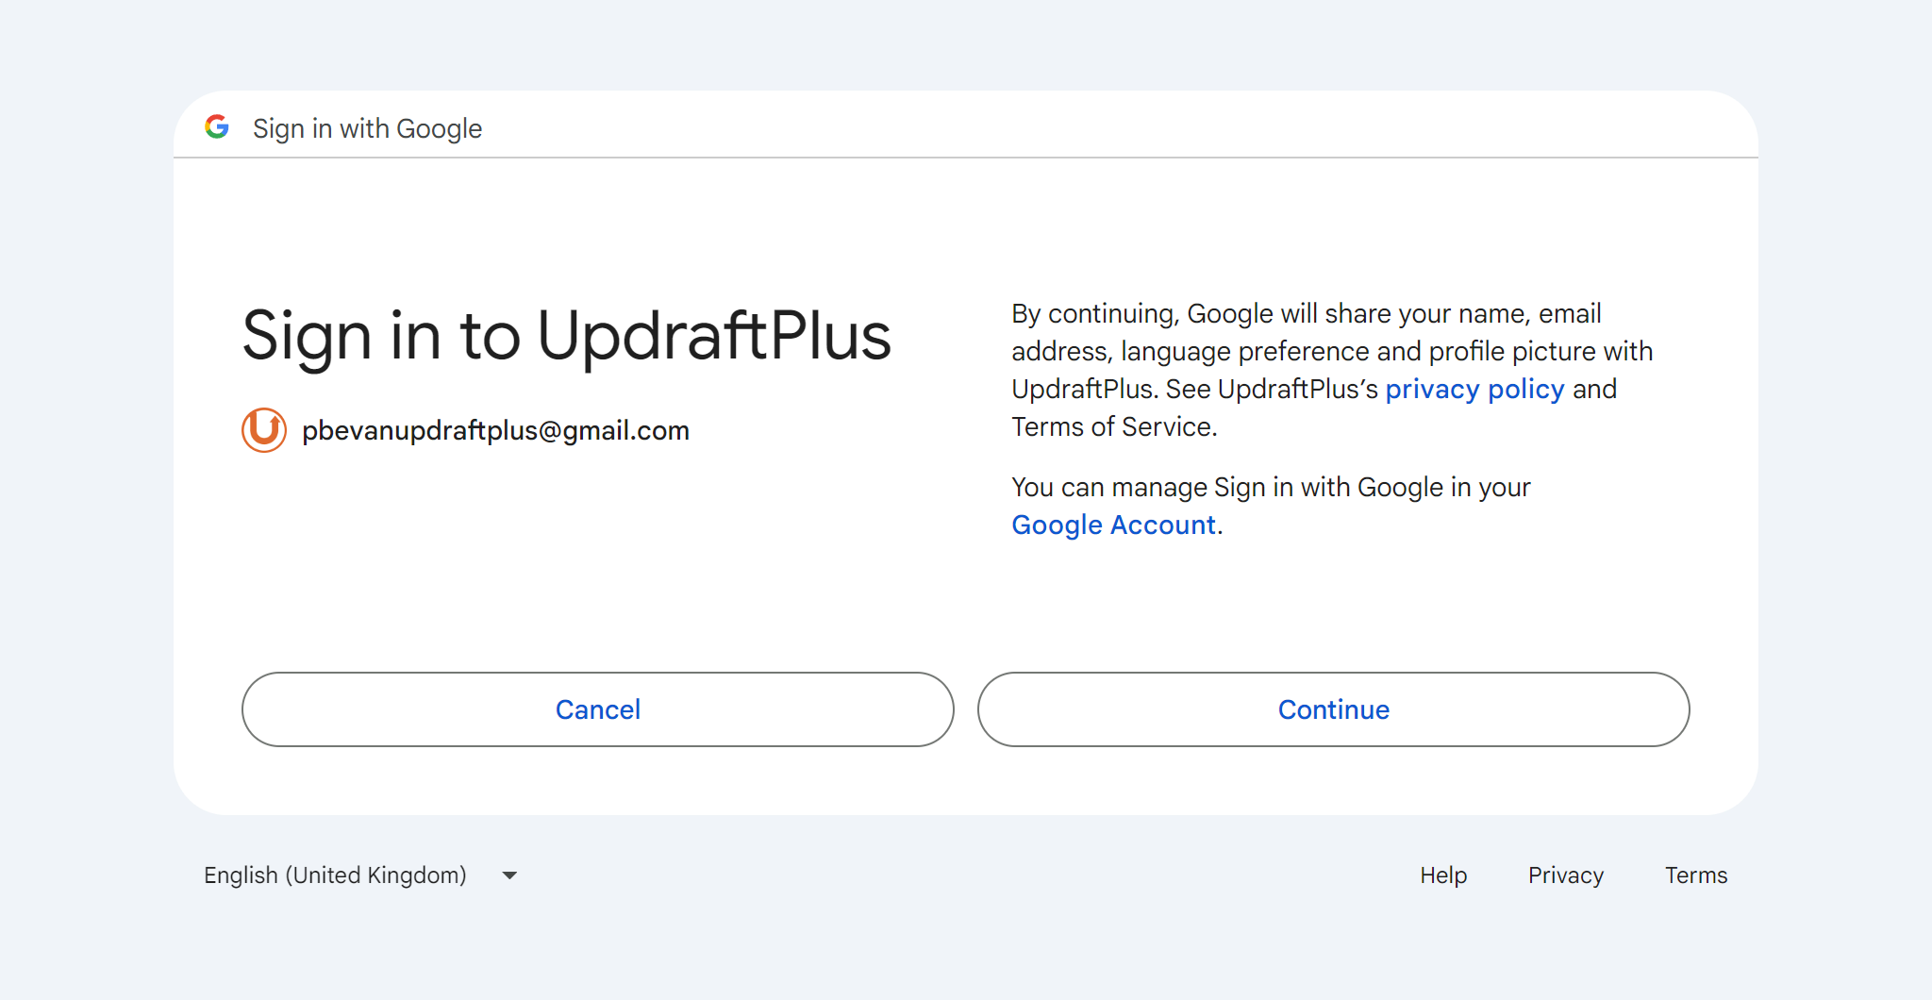Viewport: 1932px width, 1000px height.
Task: Open the Privacy footer link
Action: (1566, 875)
